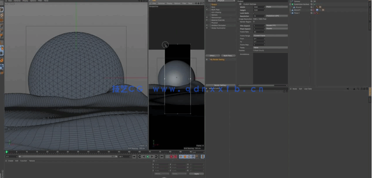The width and height of the screenshot is (374, 178).
Task: Toggle the Parameter keyframe icon
Action: (193, 157)
